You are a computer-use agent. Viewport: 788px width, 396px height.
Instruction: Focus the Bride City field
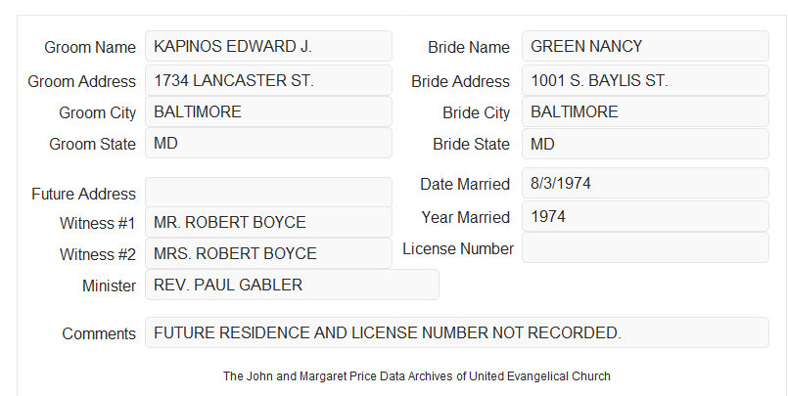(645, 111)
